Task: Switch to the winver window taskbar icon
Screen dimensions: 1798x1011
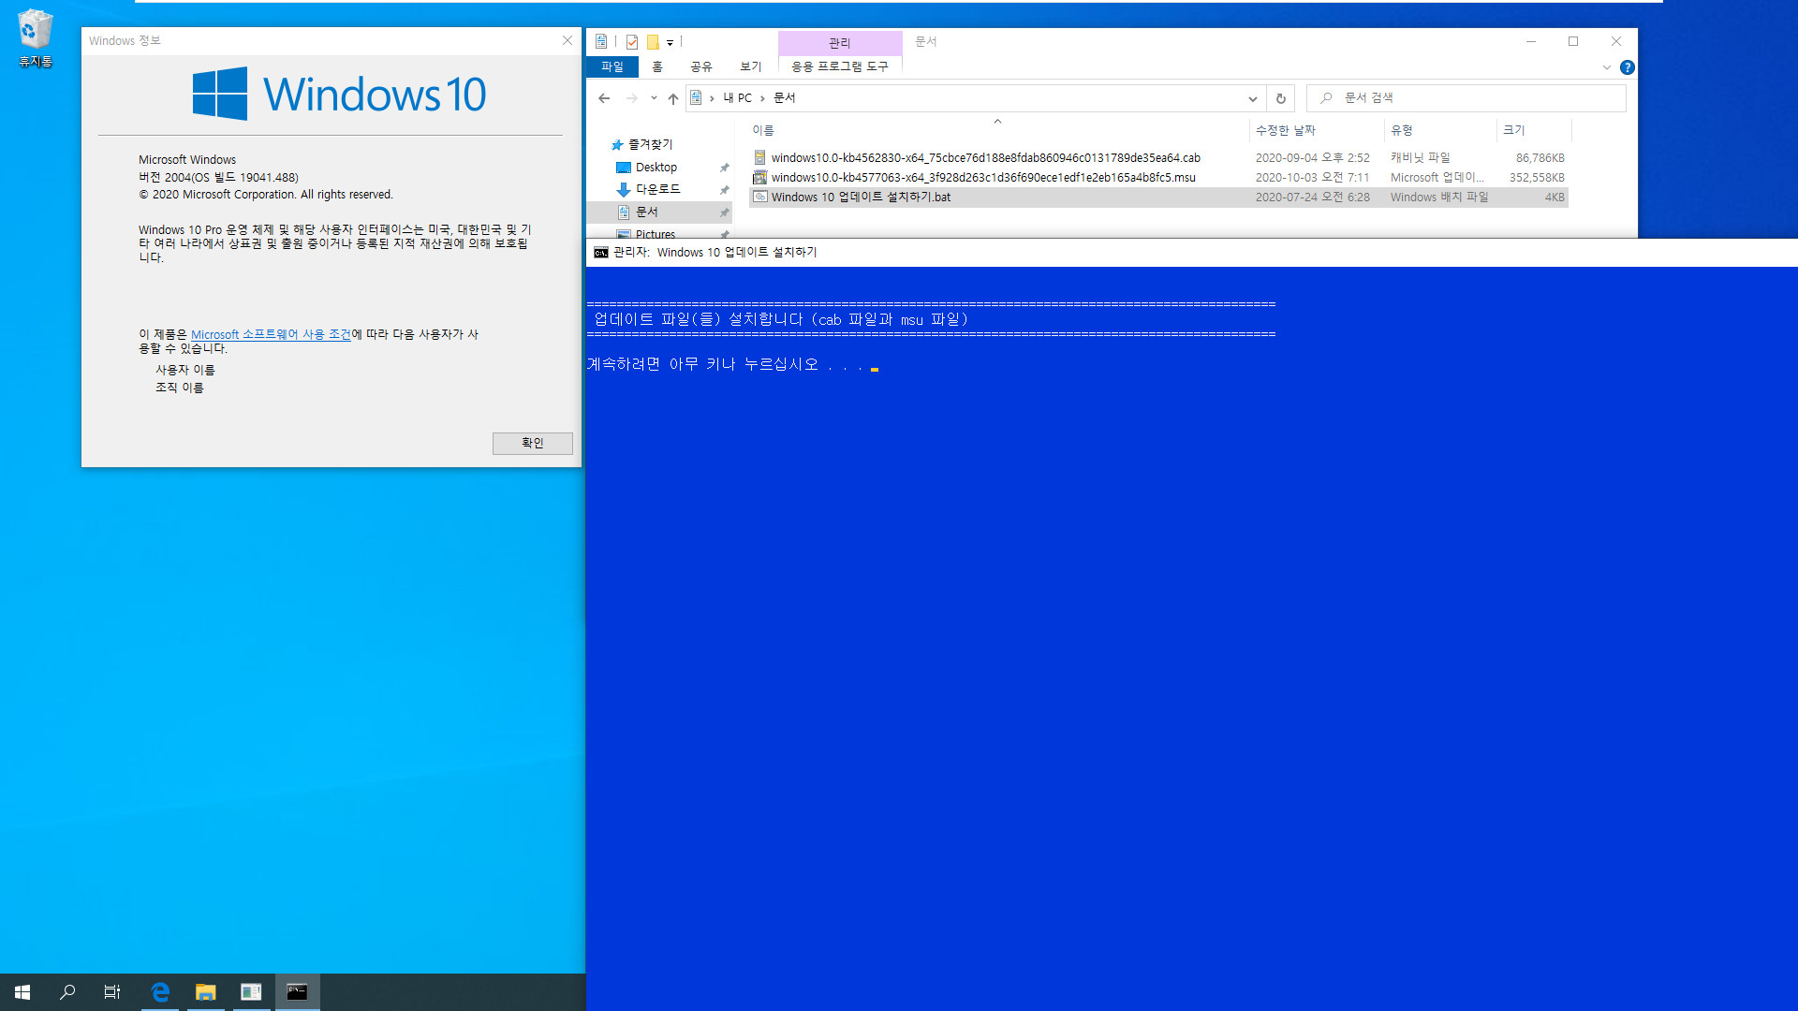Action: (x=251, y=992)
